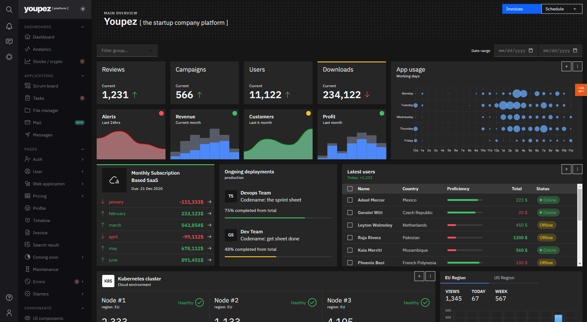This screenshot has height=322, width=587.
Task: Check the box for Raja Rivera
Action: click(x=350, y=238)
